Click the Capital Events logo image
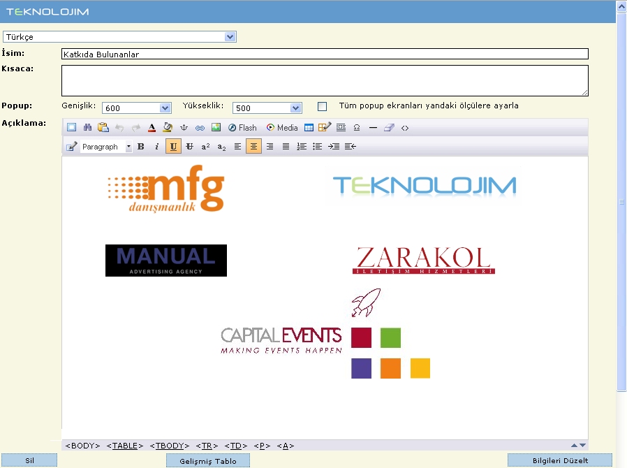The height and width of the screenshot is (468, 627). [325, 333]
